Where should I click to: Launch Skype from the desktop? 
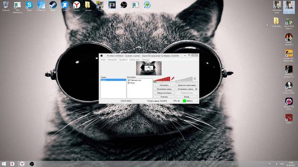29,6
